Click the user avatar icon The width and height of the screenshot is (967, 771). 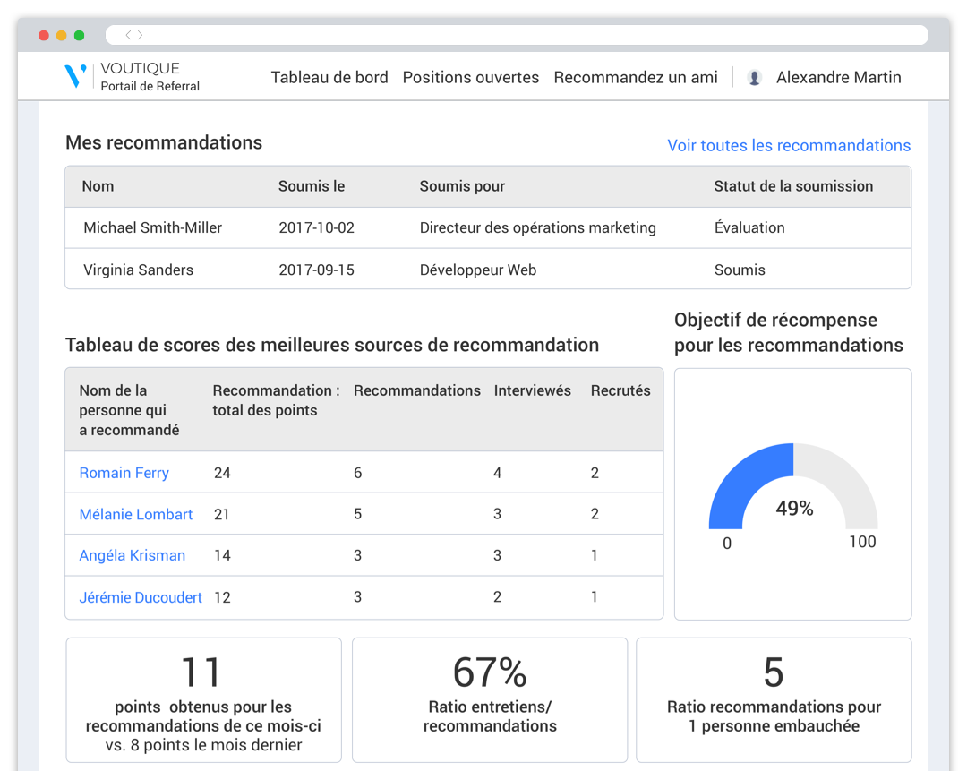coord(754,78)
